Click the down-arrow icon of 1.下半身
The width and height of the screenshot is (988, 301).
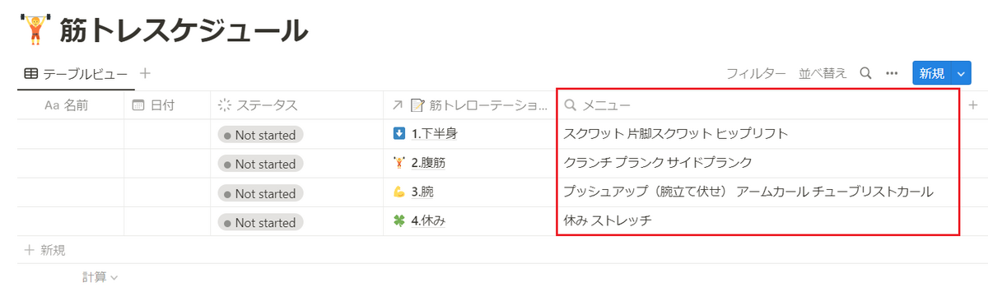(x=399, y=133)
